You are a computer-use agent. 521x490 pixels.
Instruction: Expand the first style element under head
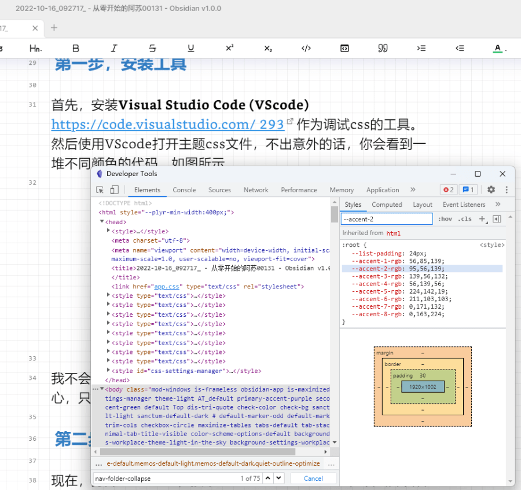pyautogui.click(x=108, y=231)
